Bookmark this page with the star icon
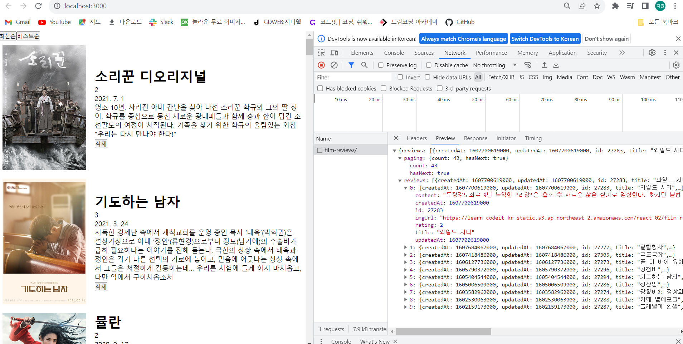The image size is (683, 344). [597, 6]
